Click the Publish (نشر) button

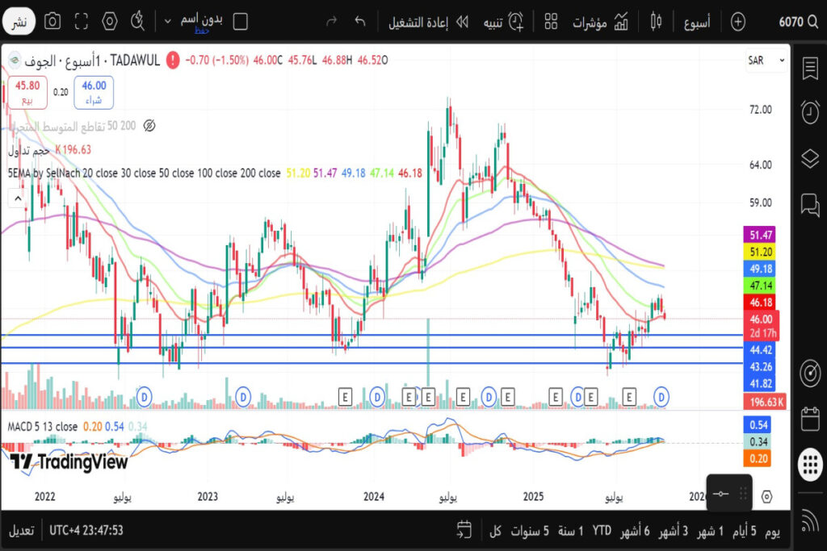coord(19,23)
